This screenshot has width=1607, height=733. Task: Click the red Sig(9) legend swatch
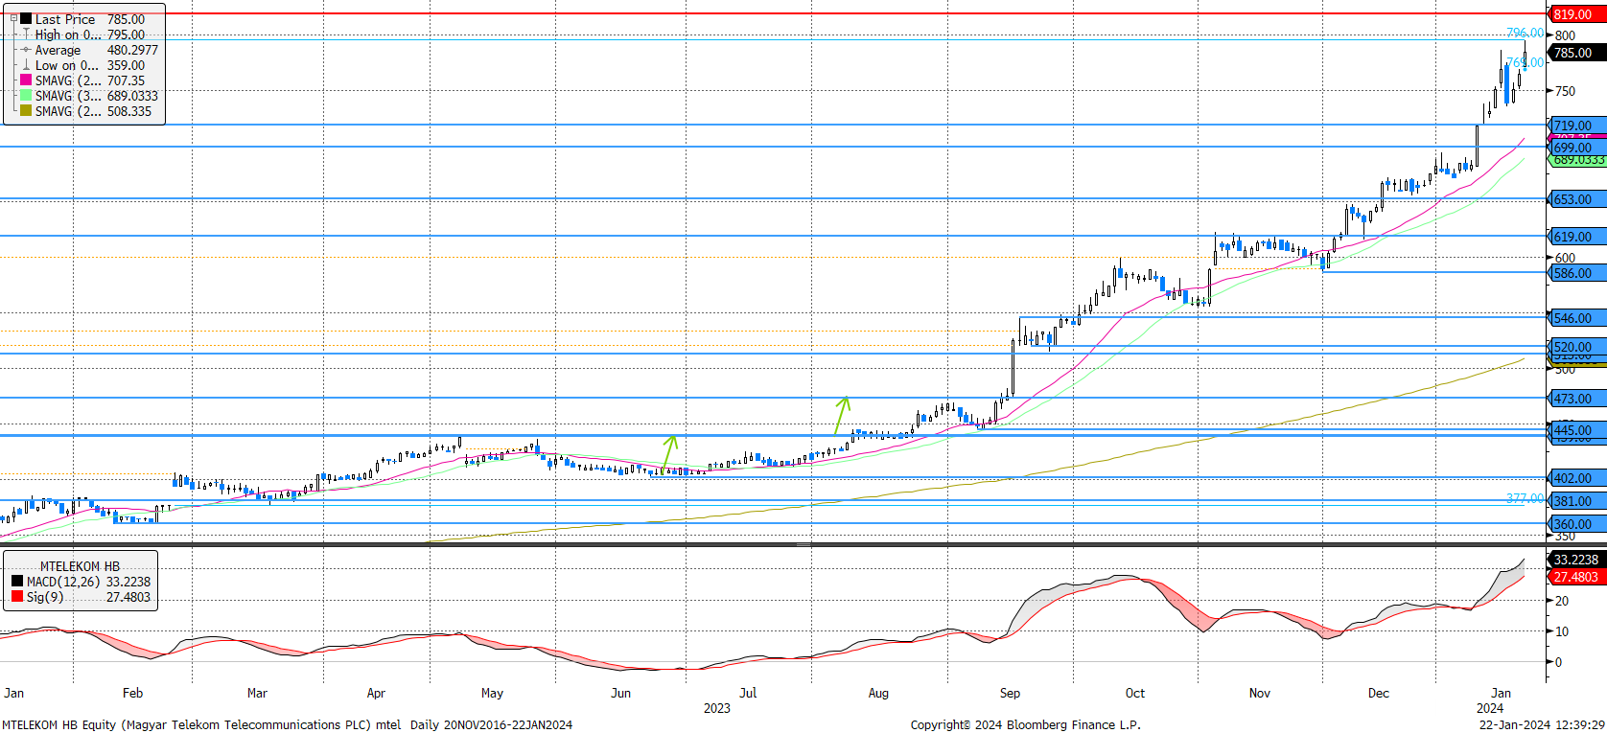(17, 597)
